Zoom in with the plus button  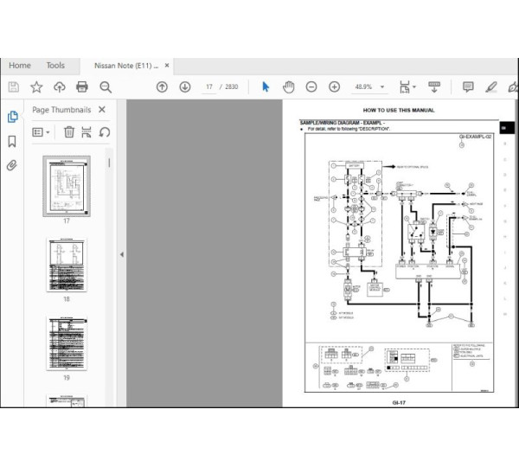[x=334, y=86]
